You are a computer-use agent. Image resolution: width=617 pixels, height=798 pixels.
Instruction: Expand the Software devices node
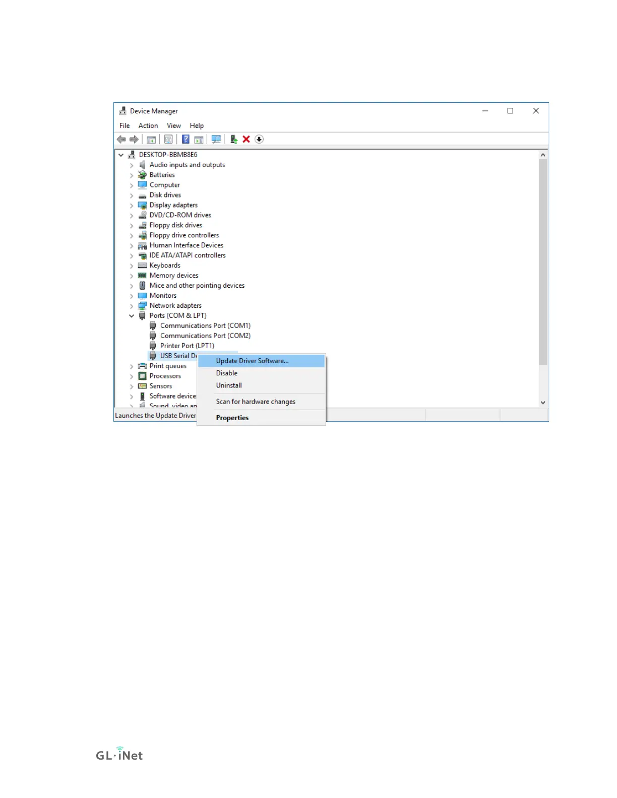[132, 397]
